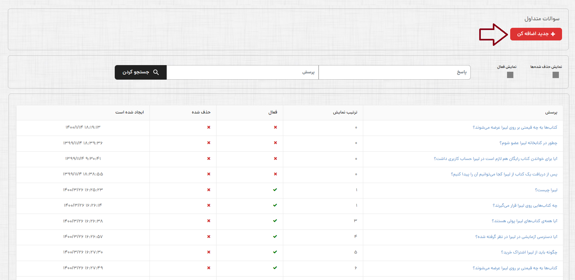This screenshot has width=575, height=280.
Task: Click red deleted cross in display order ۶ row
Action: pyautogui.click(x=209, y=268)
